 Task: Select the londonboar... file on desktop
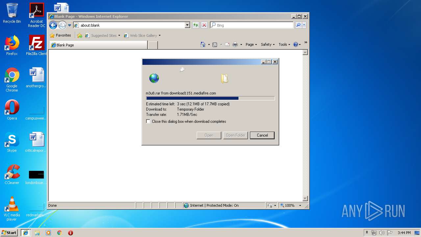pos(37,177)
